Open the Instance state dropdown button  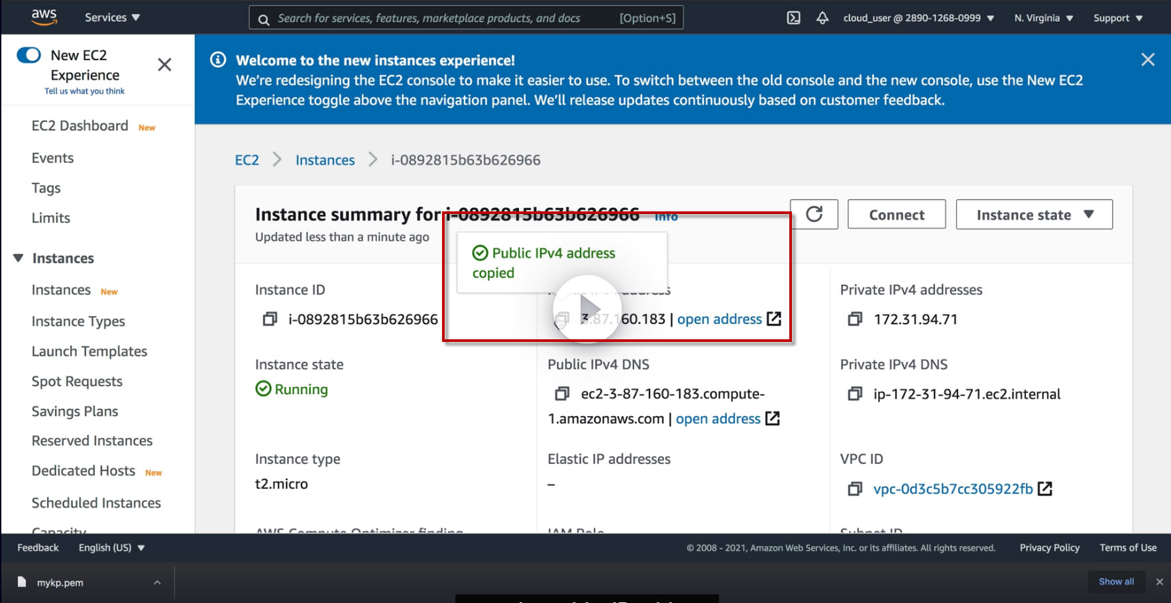point(1034,215)
